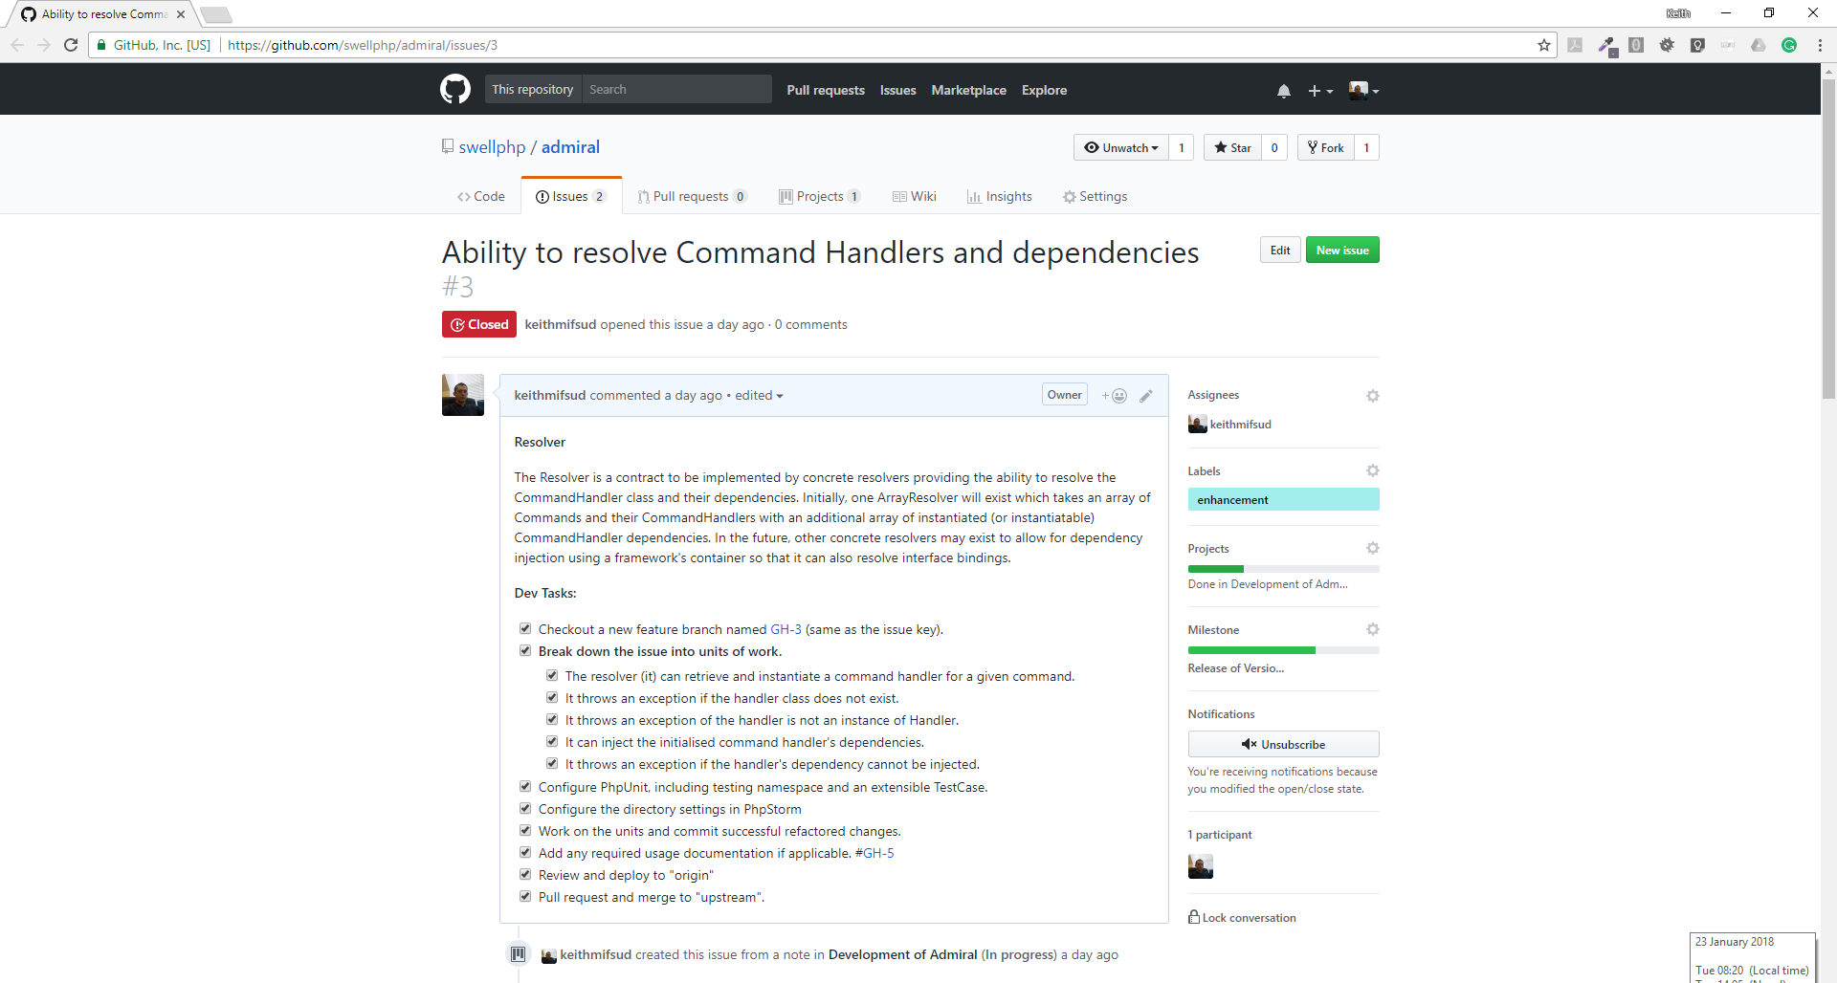Toggle the 'Checkout a new feature branch' checkbox

click(525, 628)
